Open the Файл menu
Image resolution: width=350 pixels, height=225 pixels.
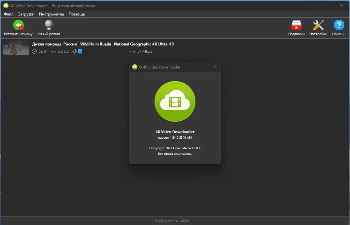(9, 14)
